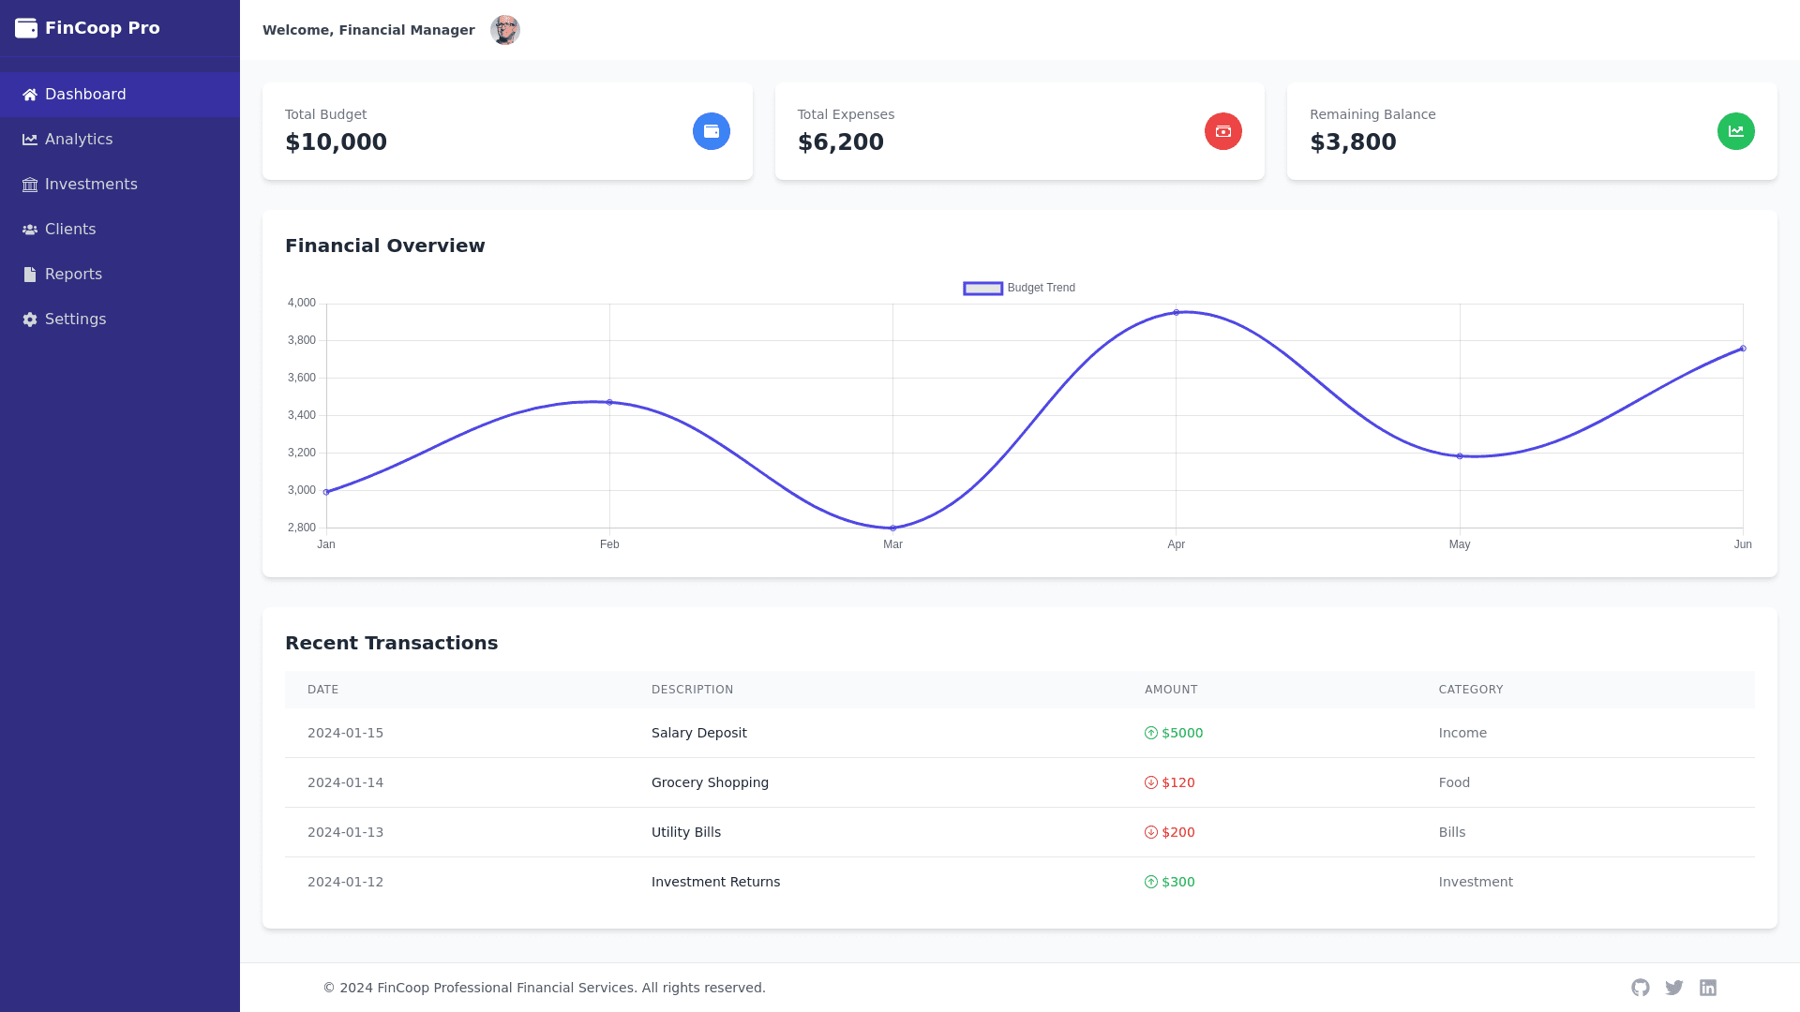Click the user avatar photo
The width and height of the screenshot is (1800, 1012).
click(x=504, y=30)
